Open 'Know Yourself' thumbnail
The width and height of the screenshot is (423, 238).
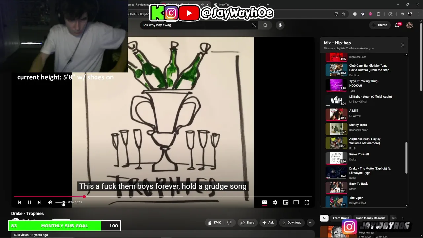(x=336, y=158)
